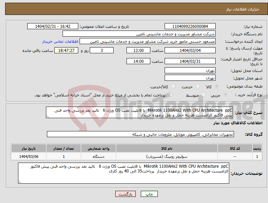Open the اطلاعات تماس خریدار link

60,41
